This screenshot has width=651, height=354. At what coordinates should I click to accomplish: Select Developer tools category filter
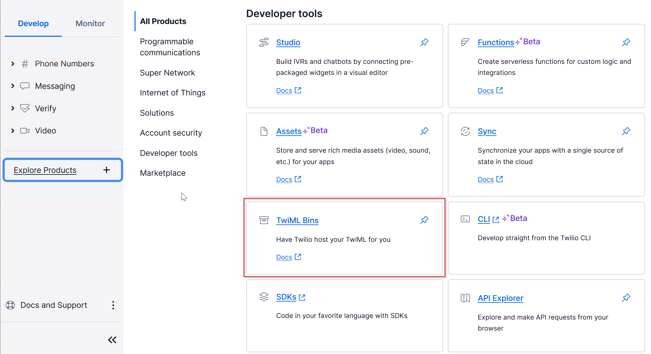[168, 153]
